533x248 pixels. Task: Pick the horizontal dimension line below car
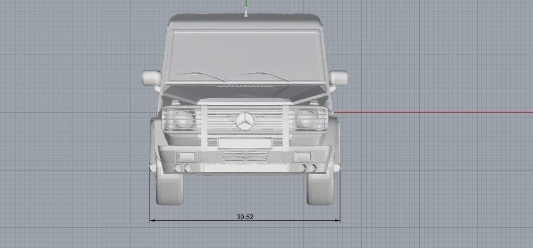pos(245,220)
